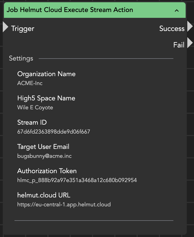Viewport: 194px width, 237px height.
Task: Select the Organization Name label
Action: point(46,74)
